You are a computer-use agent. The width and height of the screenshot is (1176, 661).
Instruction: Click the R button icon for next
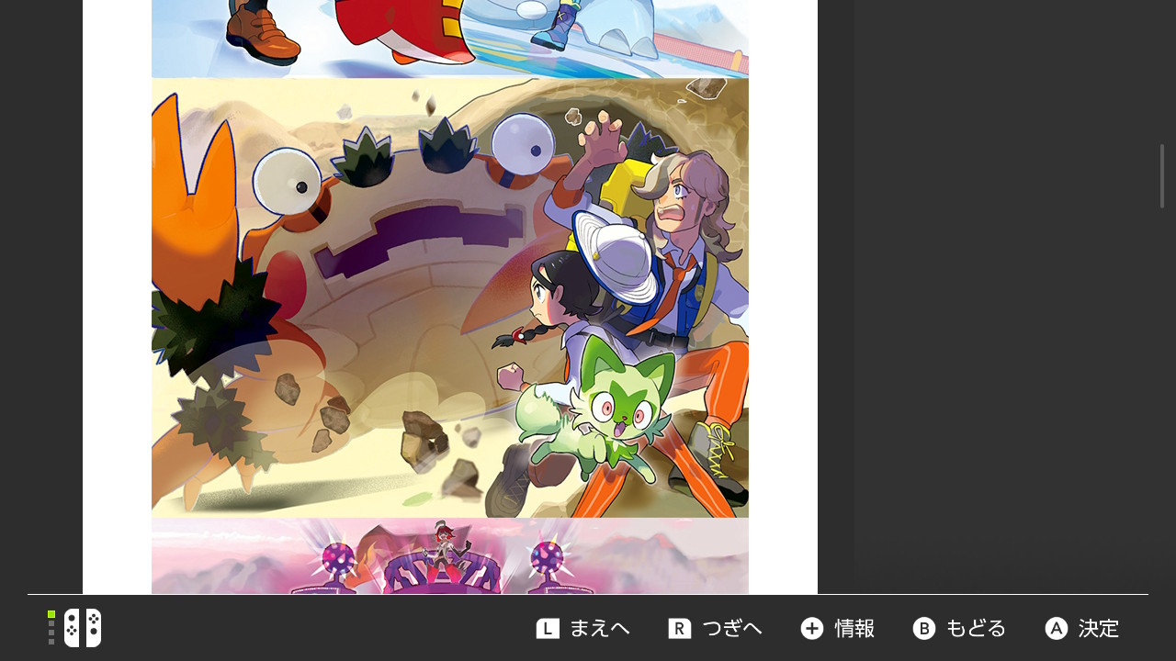click(x=680, y=629)
